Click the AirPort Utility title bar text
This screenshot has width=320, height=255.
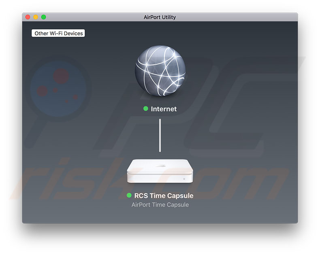pos(160,17)
